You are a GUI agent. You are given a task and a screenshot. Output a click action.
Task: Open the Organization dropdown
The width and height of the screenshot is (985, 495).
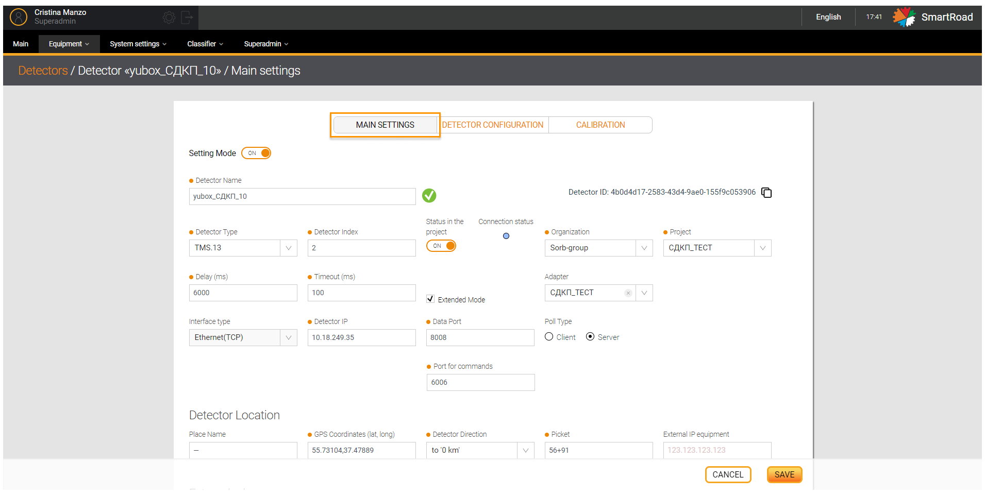click(599, 248)
